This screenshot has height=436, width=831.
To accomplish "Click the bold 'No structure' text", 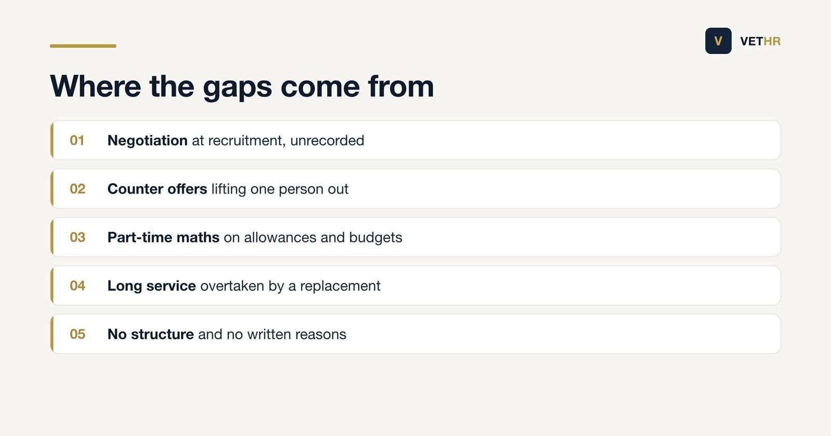I will 151,334.
